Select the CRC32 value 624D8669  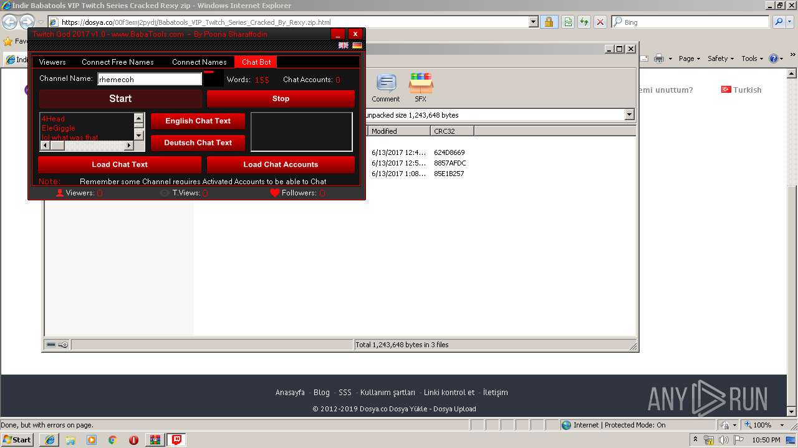click(x=449, y=152)
